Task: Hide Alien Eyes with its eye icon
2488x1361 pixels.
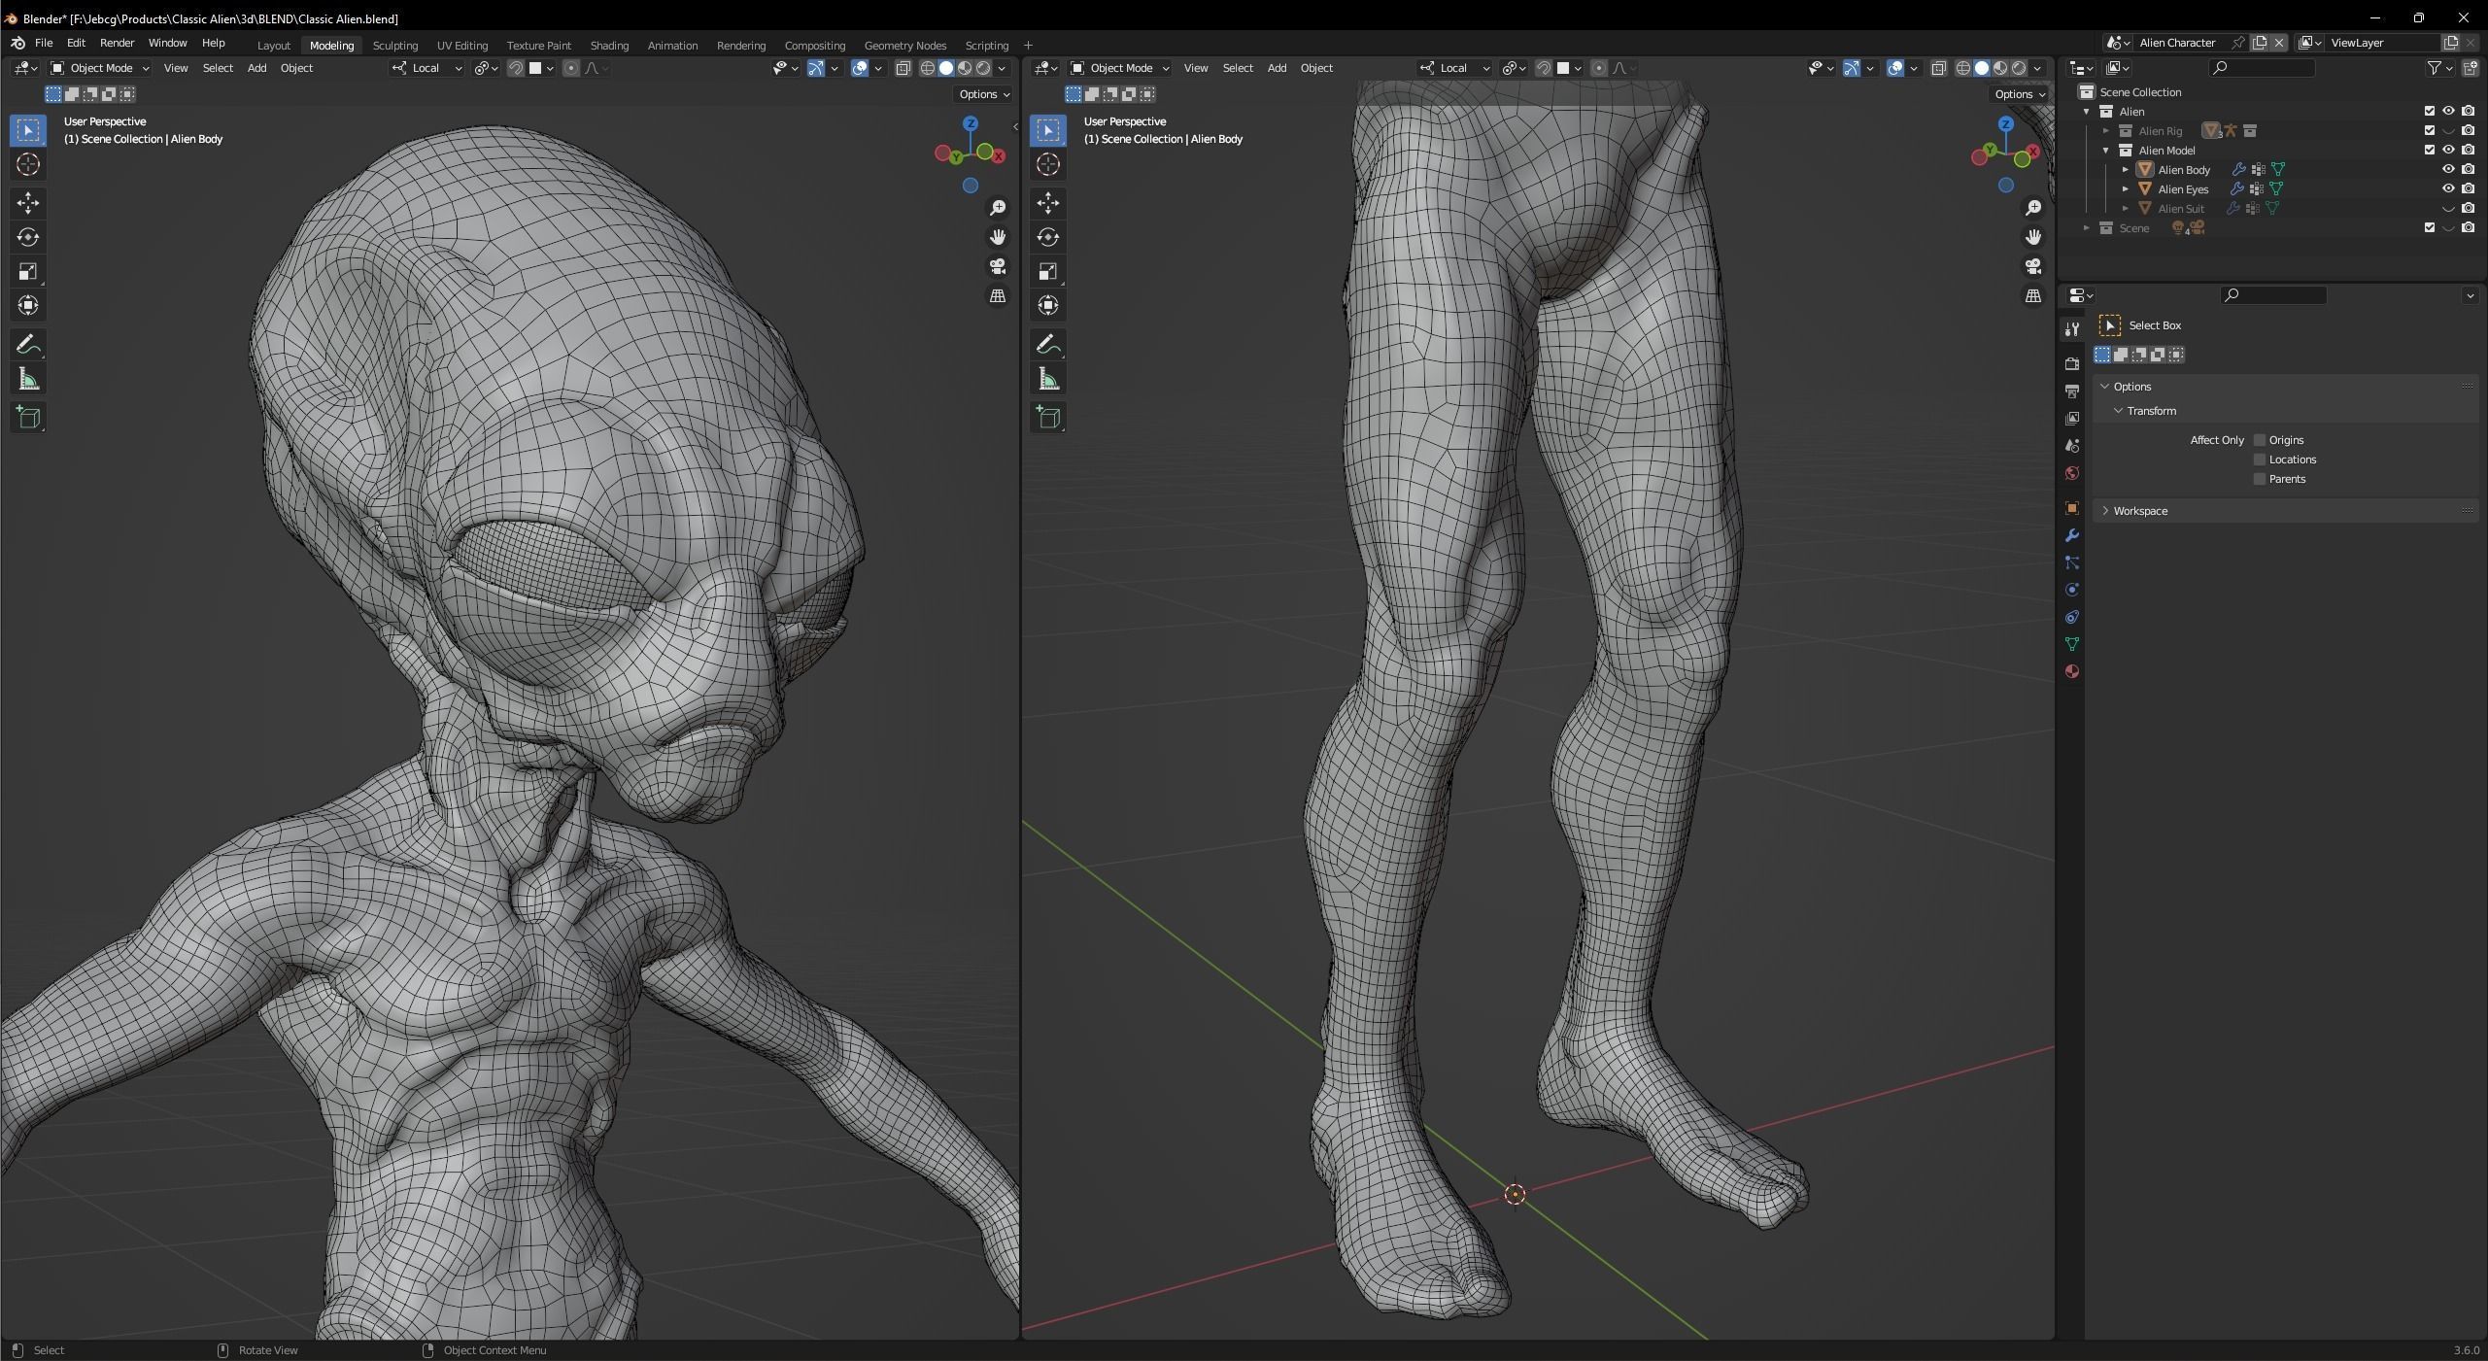Action: point(2448,188)
